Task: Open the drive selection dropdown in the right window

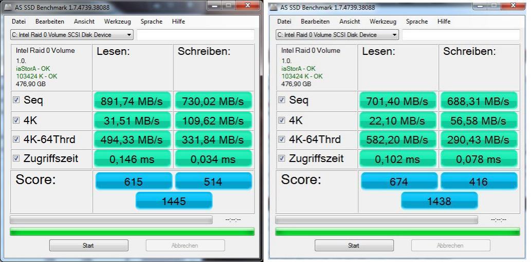Action: pos(337,35)
